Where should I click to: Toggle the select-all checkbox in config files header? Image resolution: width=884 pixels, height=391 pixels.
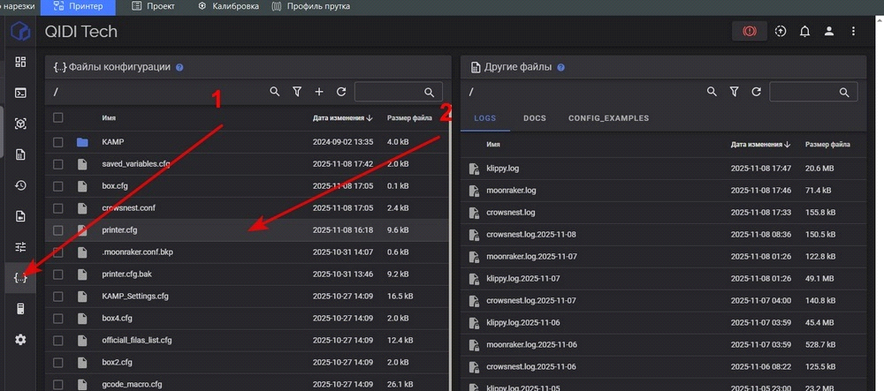[58, 117]
